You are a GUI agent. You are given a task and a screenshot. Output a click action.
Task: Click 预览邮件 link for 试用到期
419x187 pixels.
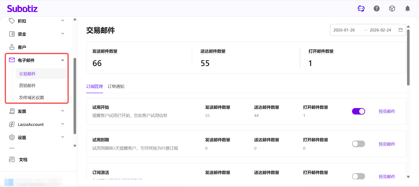tap(387, 144)
